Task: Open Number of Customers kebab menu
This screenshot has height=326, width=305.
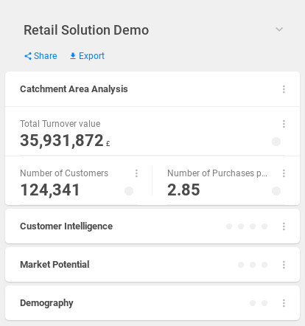Action: pos(136,173)
